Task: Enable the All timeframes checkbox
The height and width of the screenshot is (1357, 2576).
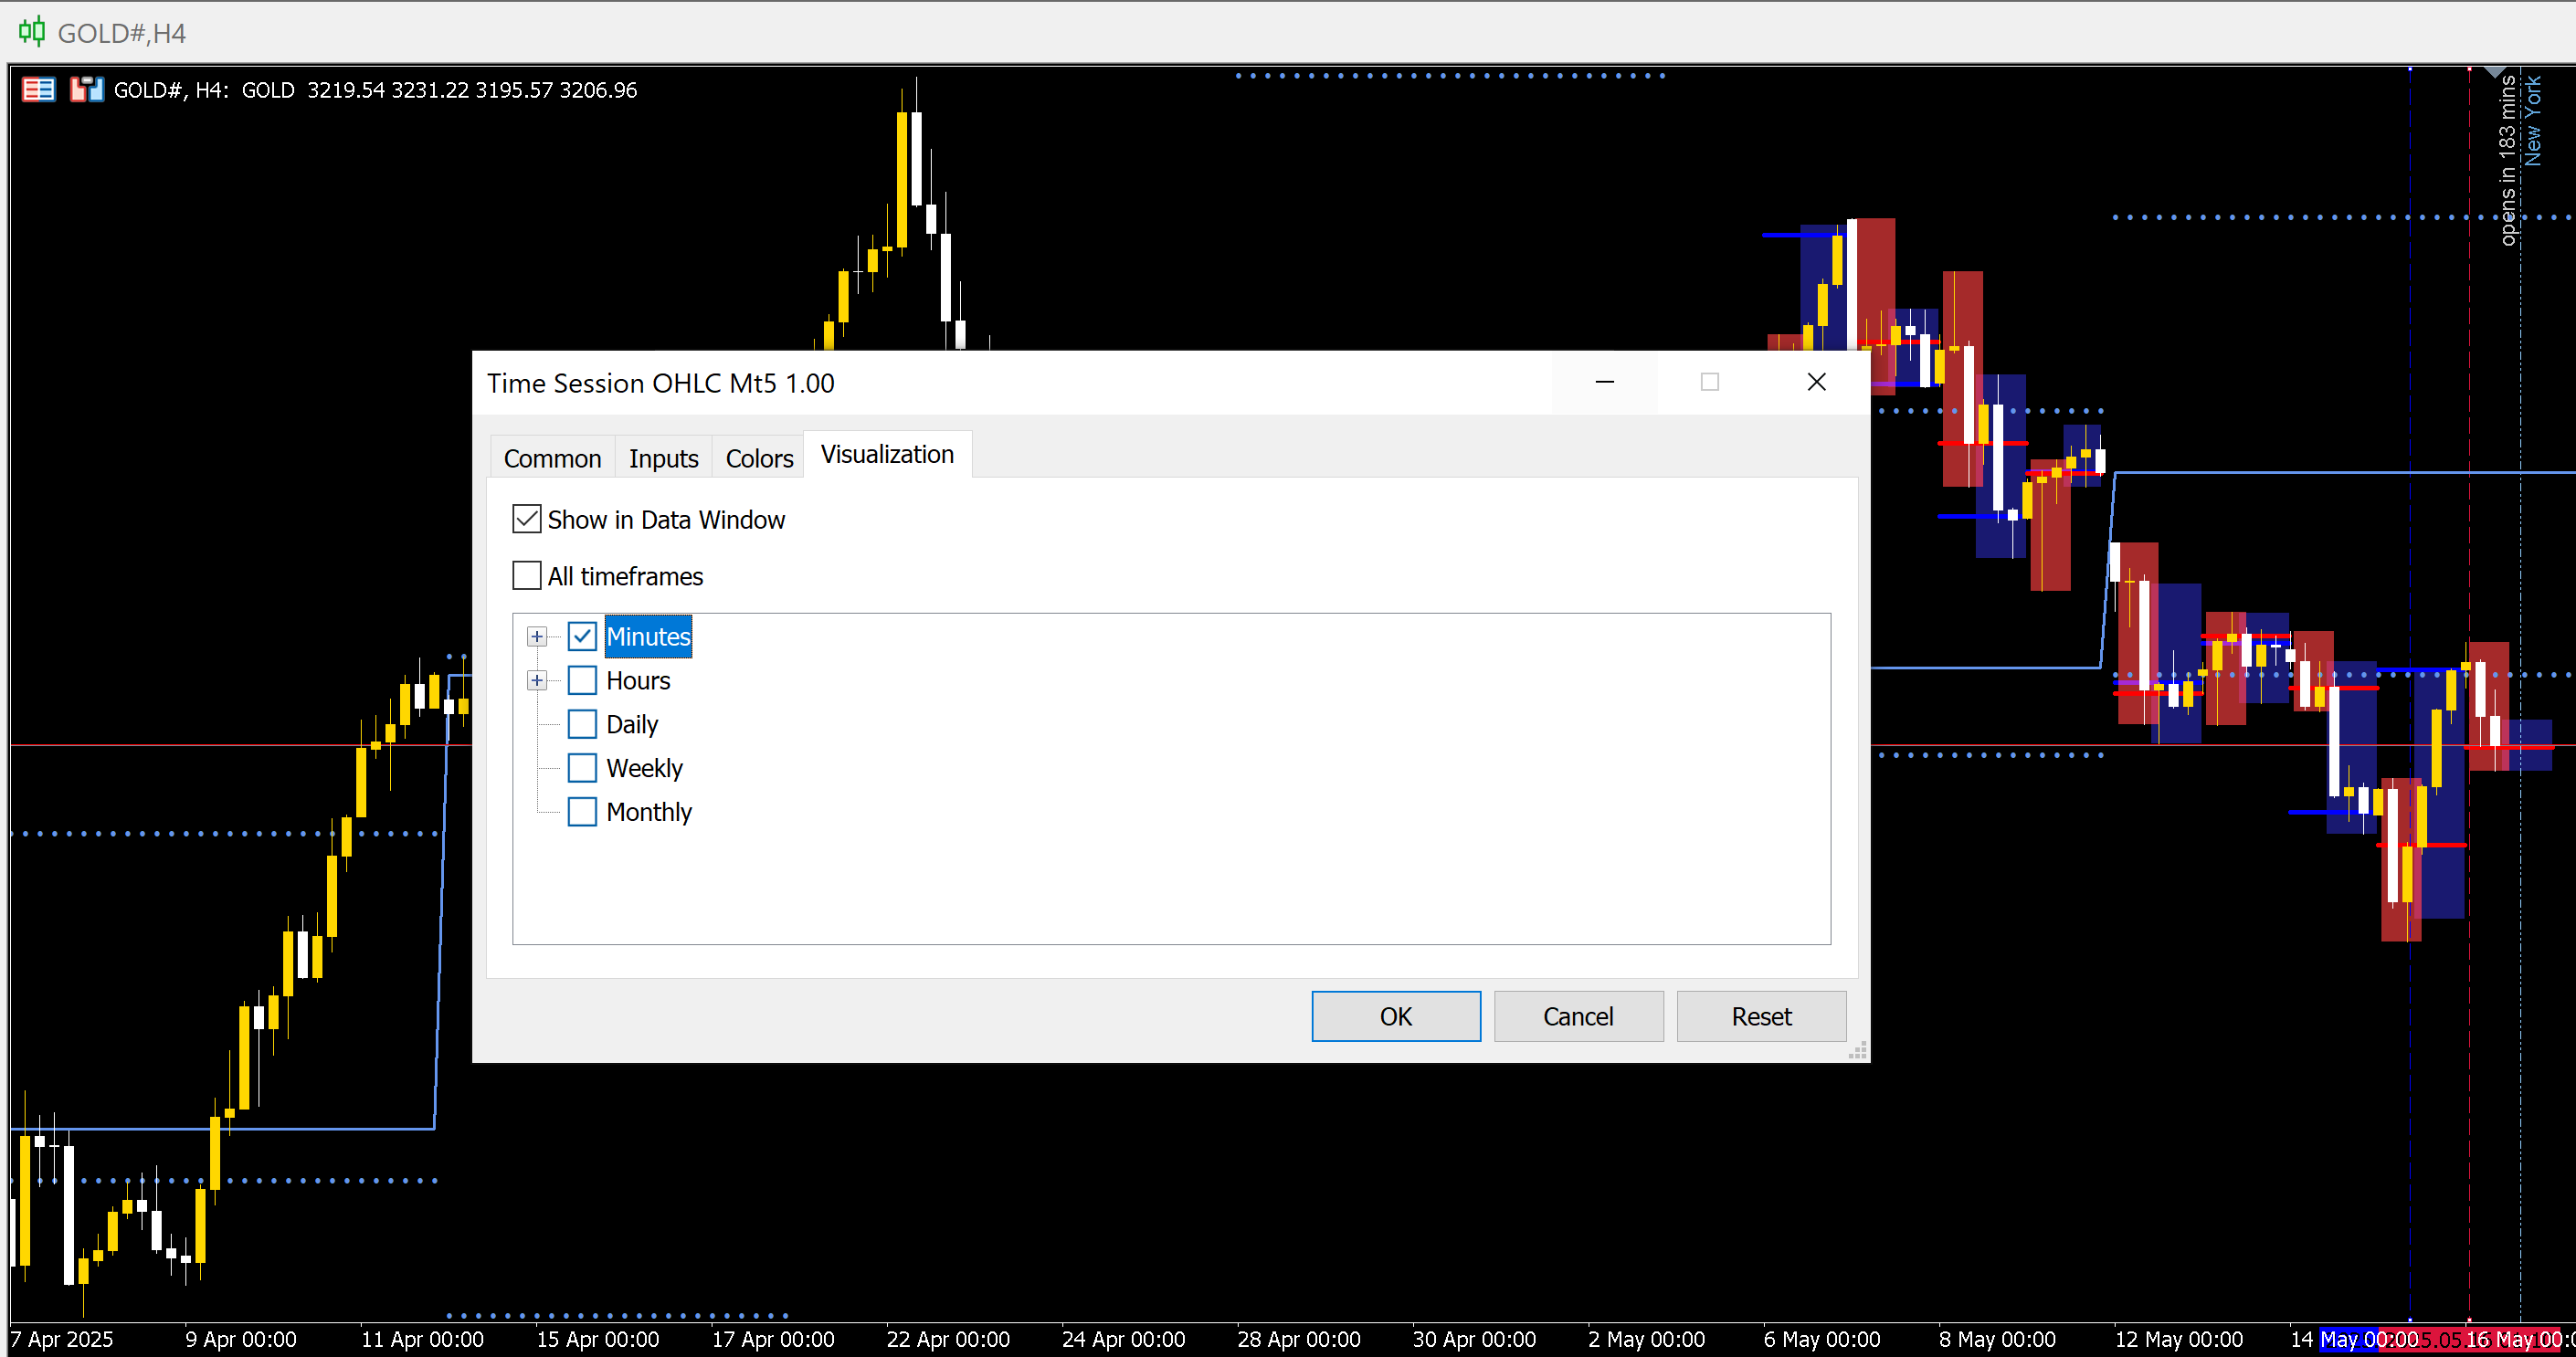Action: point(527,576)
